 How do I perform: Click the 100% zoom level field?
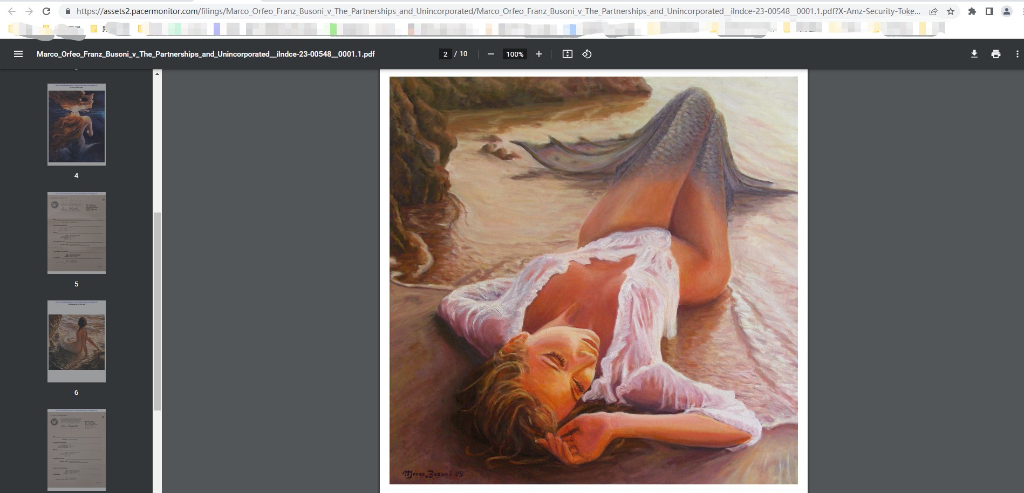(515, 54)
